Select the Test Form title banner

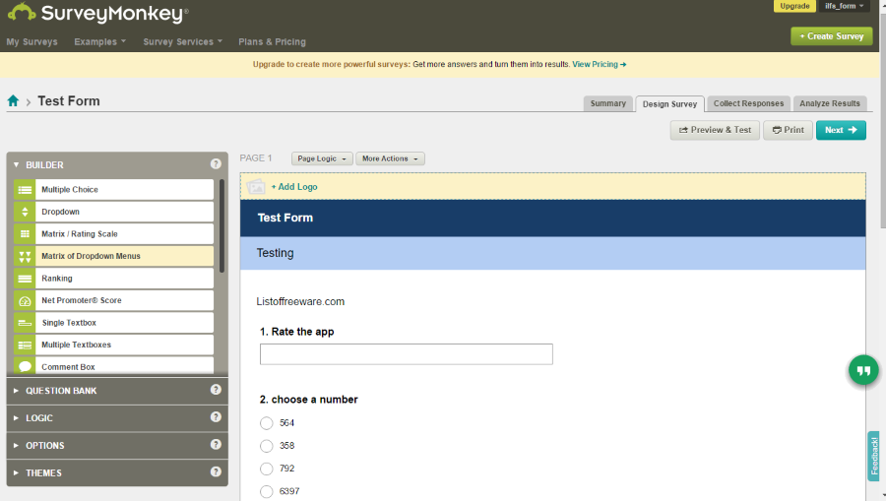(x=552, y=219)
